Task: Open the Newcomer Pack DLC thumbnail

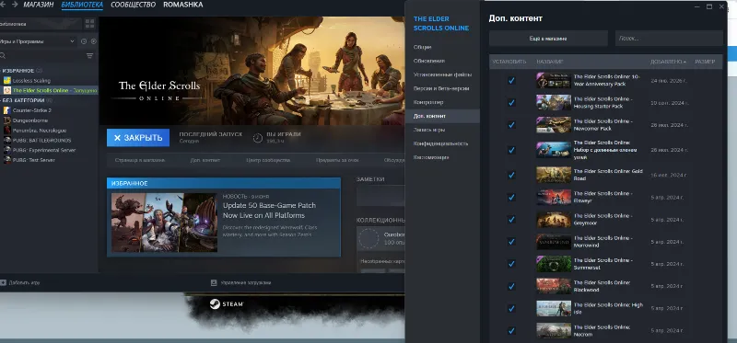Action: point(554,125)
